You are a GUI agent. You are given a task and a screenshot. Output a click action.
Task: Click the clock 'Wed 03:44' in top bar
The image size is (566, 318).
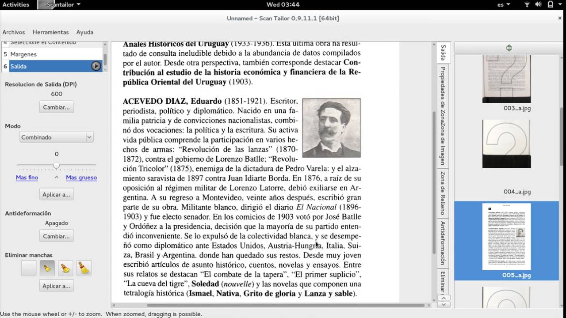click(x=283, y=4)
